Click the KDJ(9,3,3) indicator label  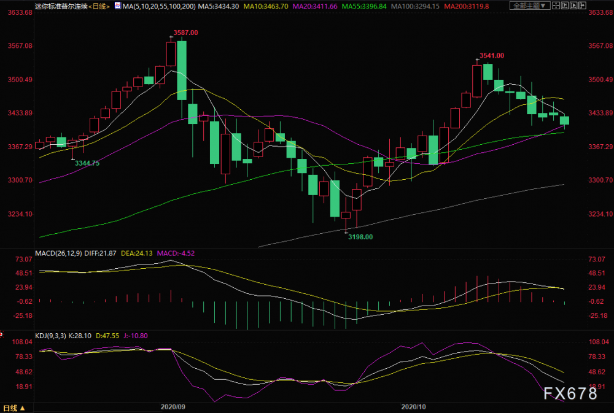pyautogui.click(x=51, y=336)
